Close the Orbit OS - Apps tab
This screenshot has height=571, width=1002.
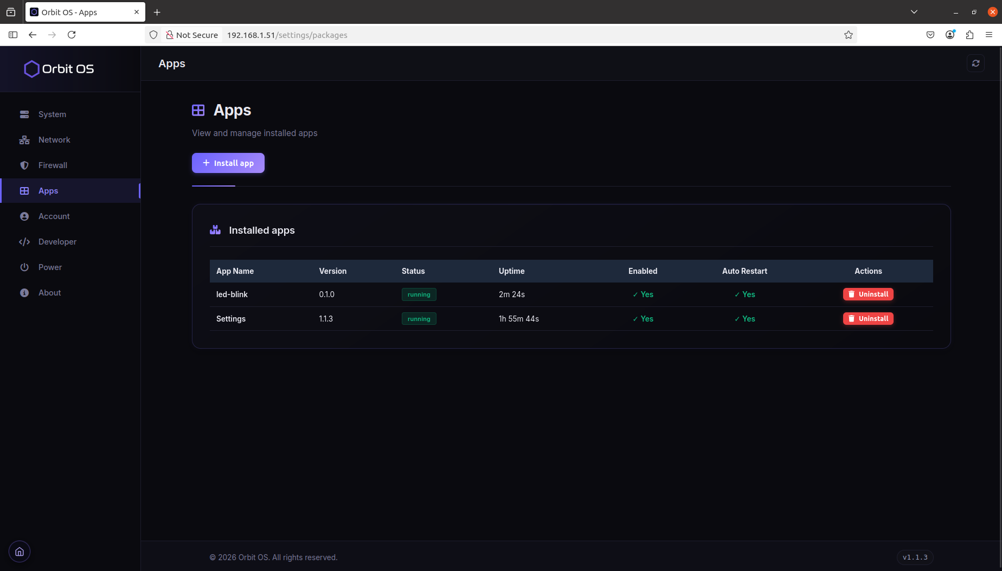(137, 12)
